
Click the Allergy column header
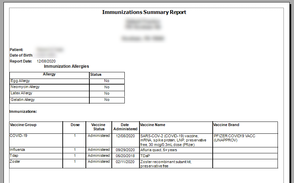coord(49,74)
